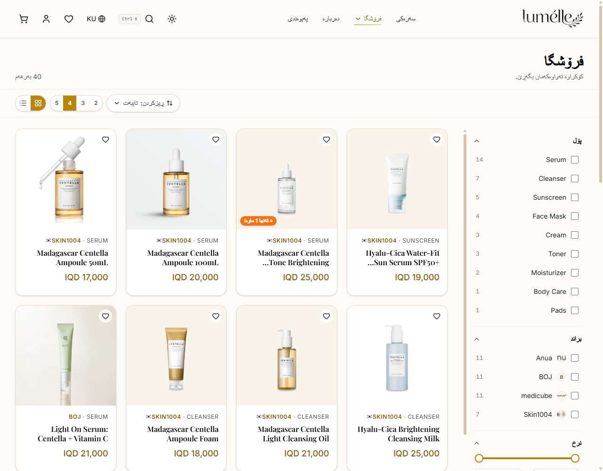Check the Skin1004 brand checkbox
Screen dimensions: 603x471
[x=575, y=414]
